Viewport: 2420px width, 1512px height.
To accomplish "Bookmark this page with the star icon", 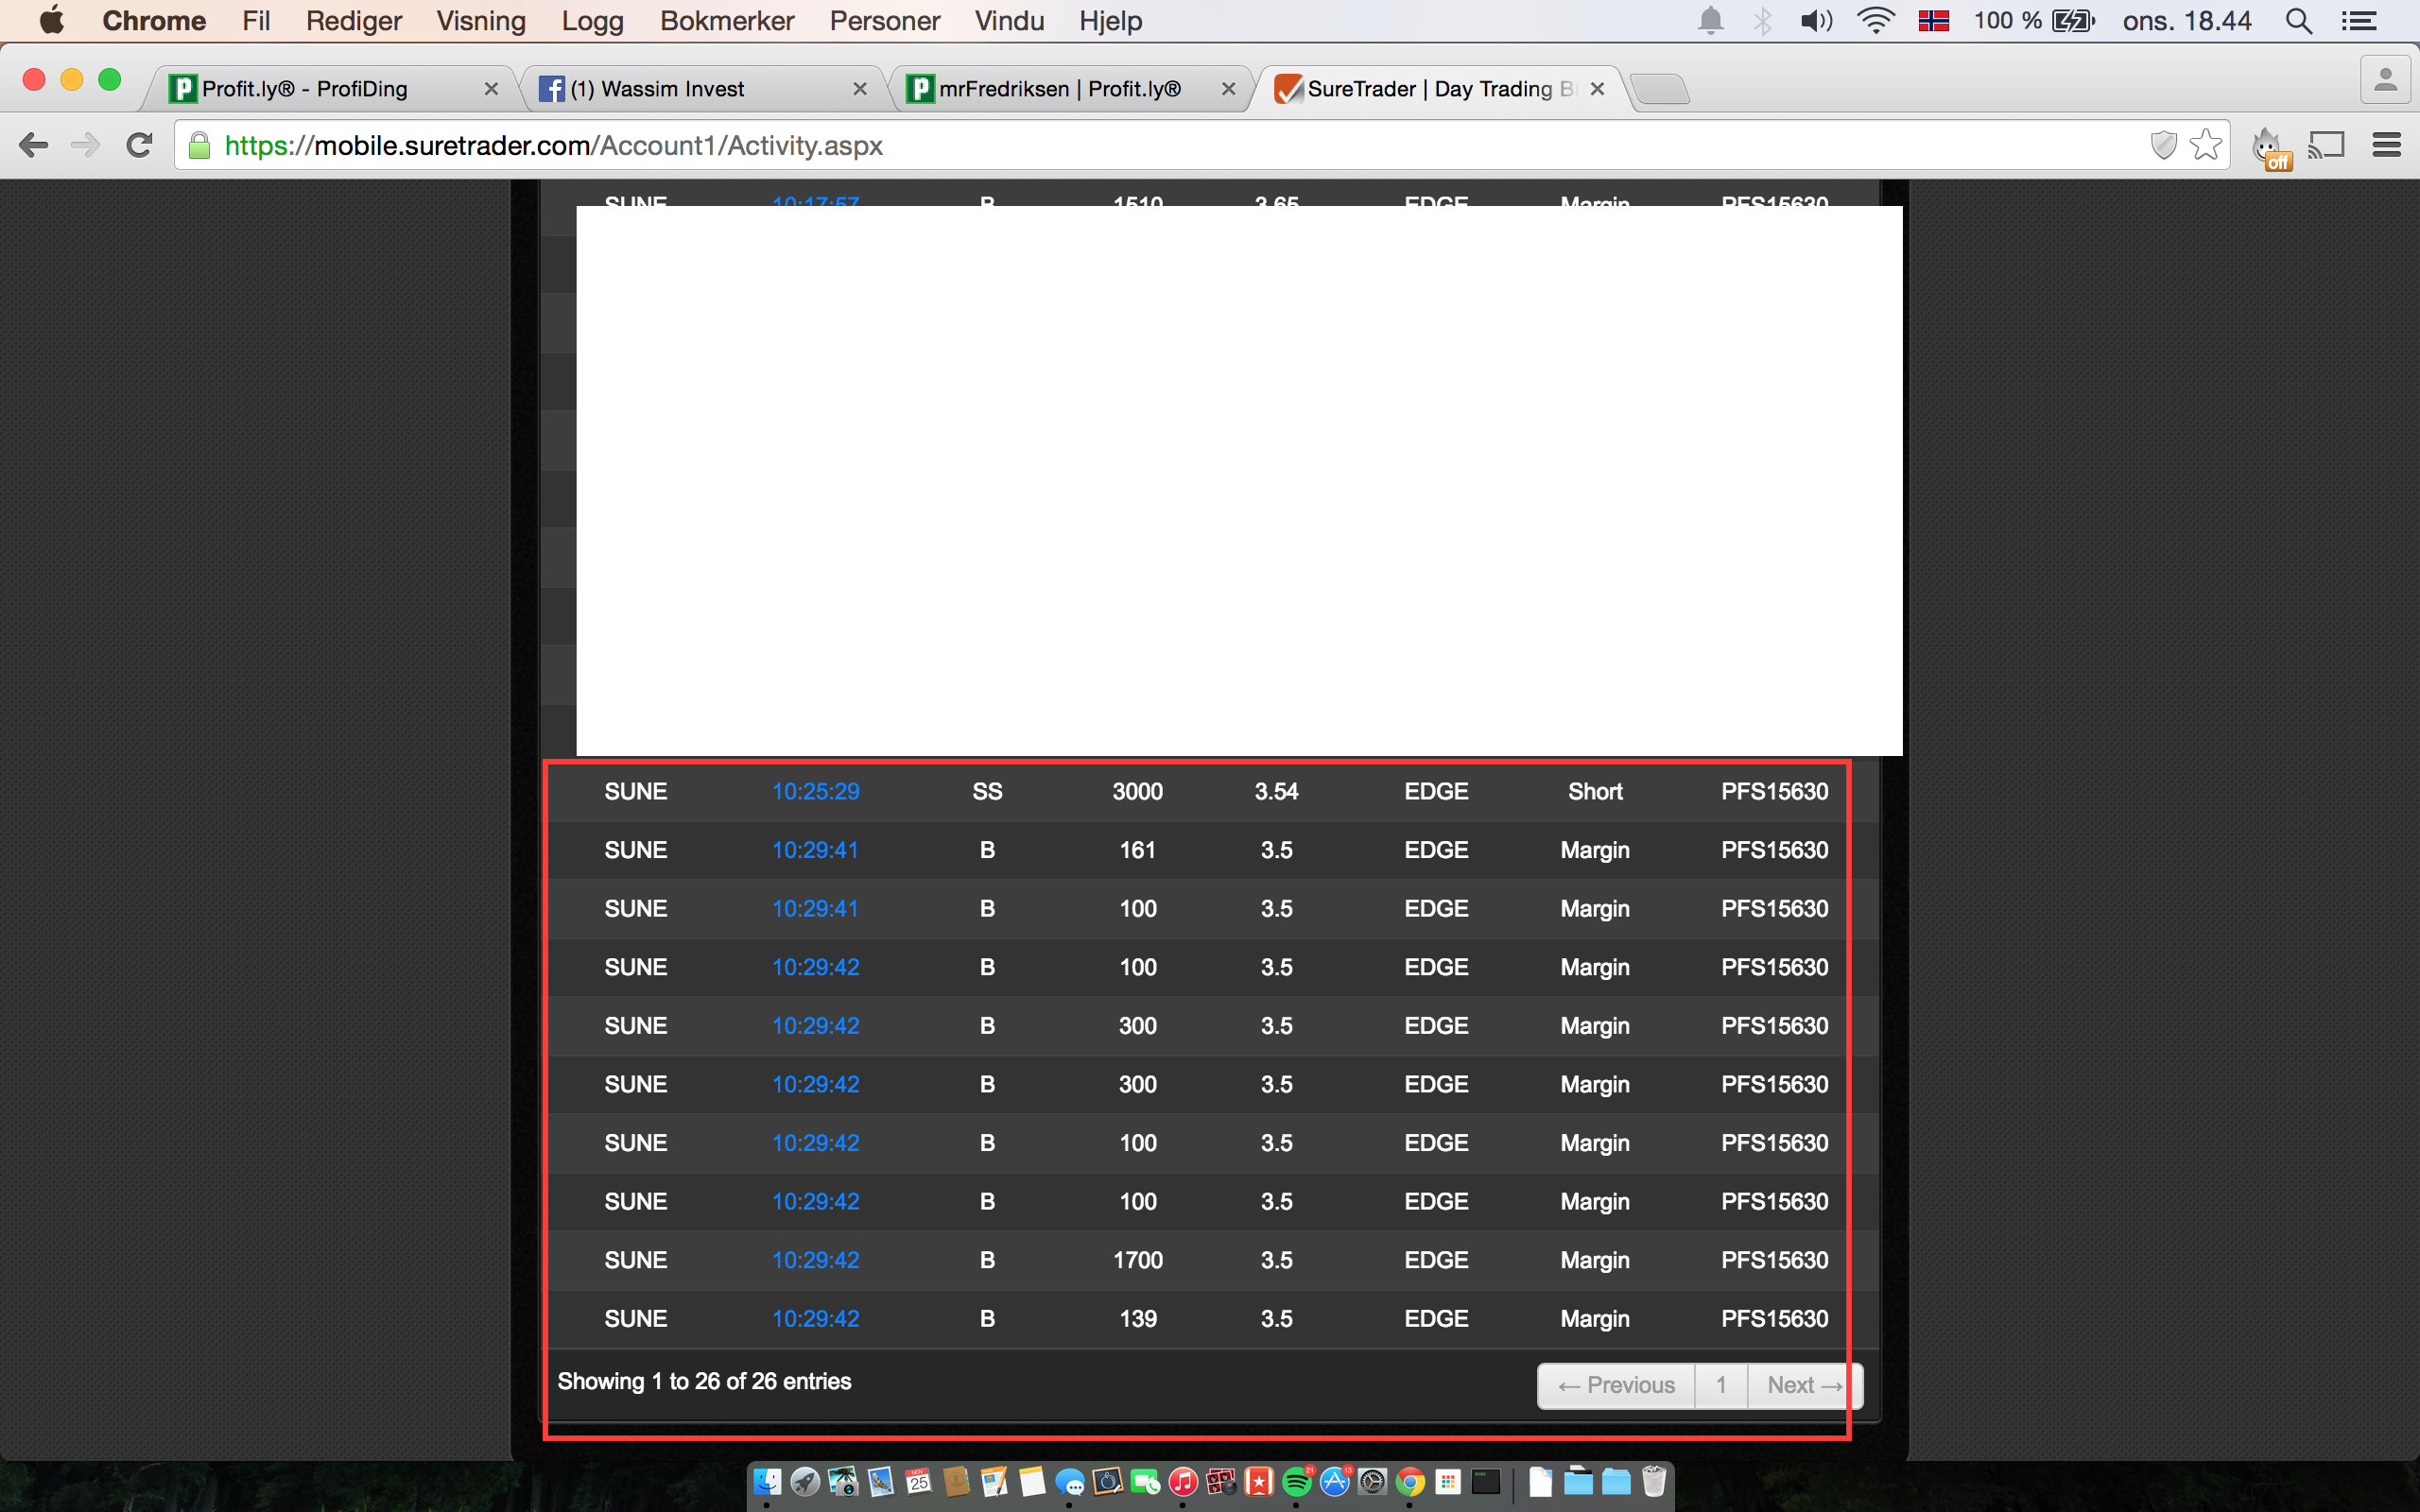I will click(x=2204, y=146).
